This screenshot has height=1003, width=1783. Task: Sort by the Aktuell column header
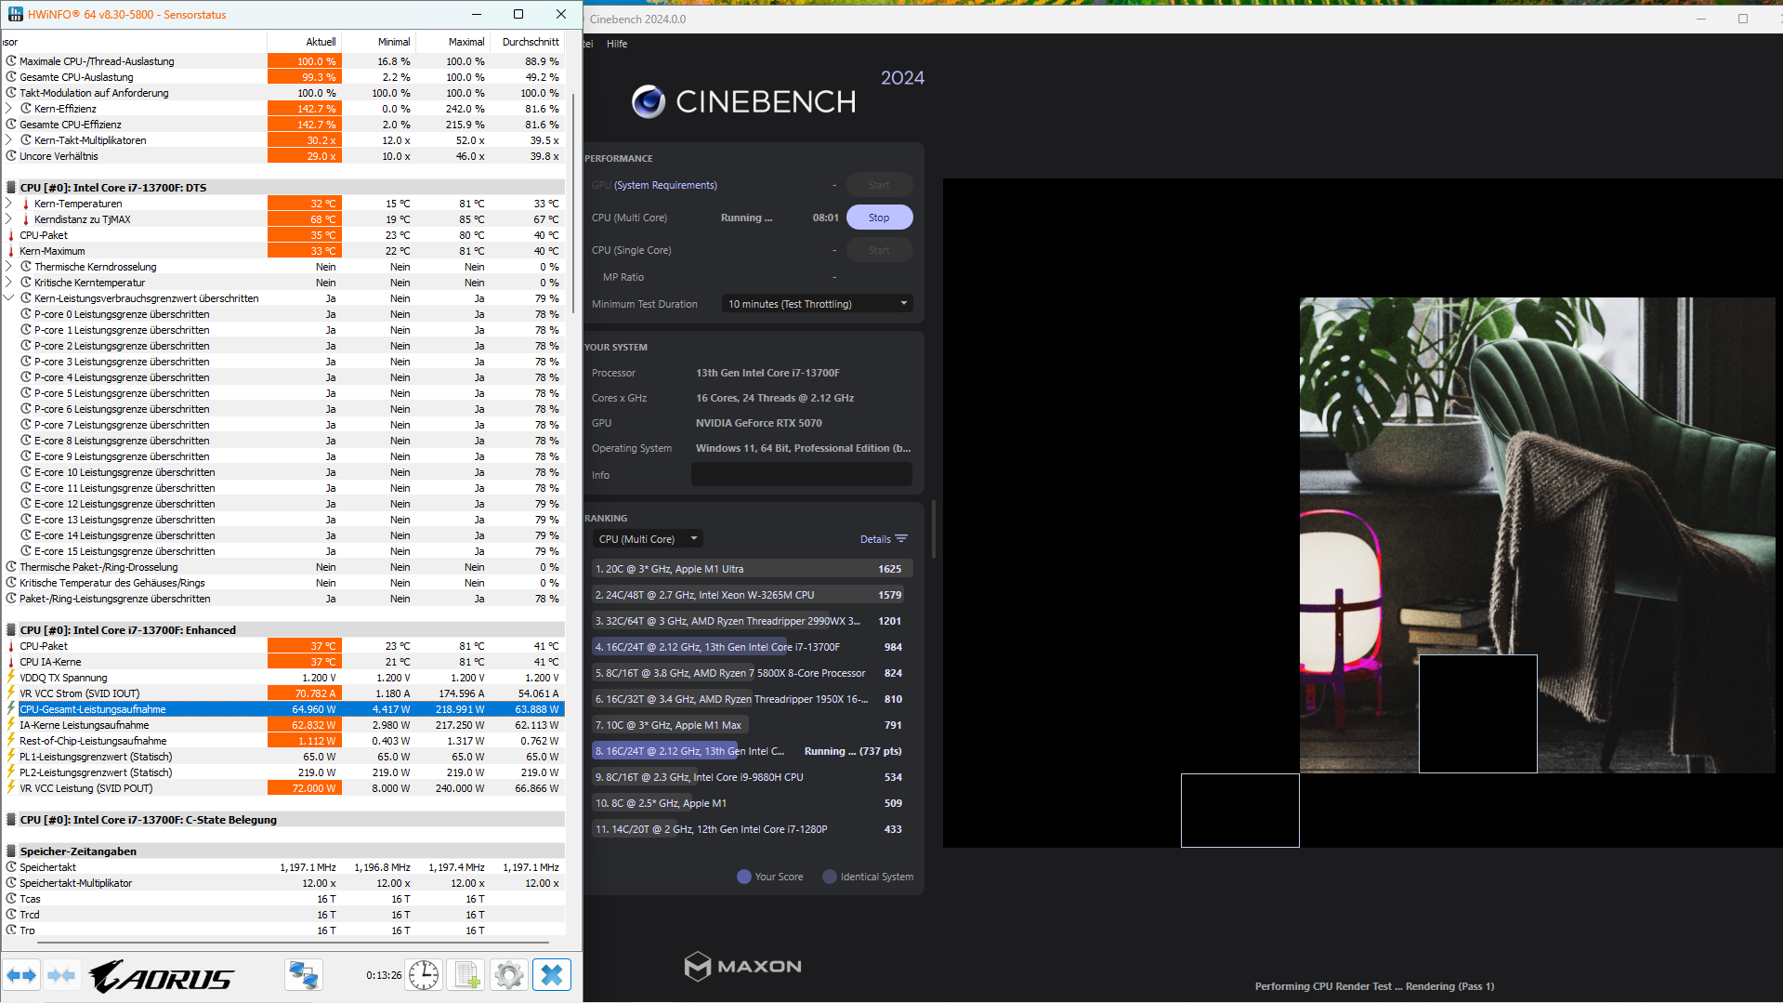click(304, 42)
